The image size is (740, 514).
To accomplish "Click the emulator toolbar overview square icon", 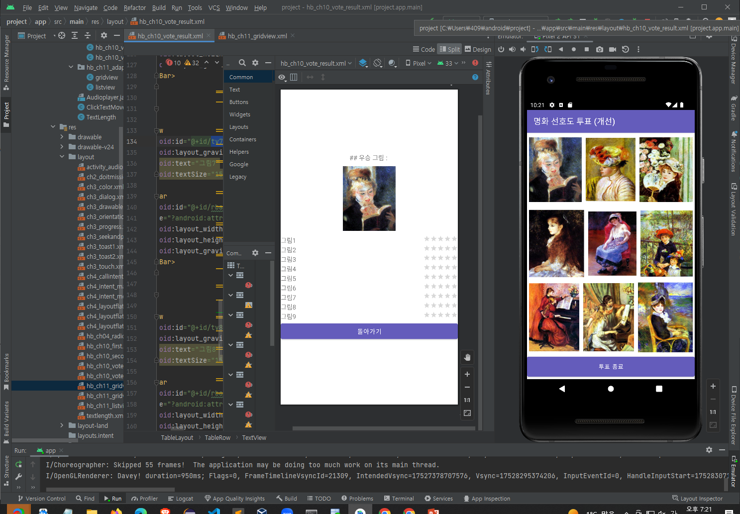I will pos(587,49).
